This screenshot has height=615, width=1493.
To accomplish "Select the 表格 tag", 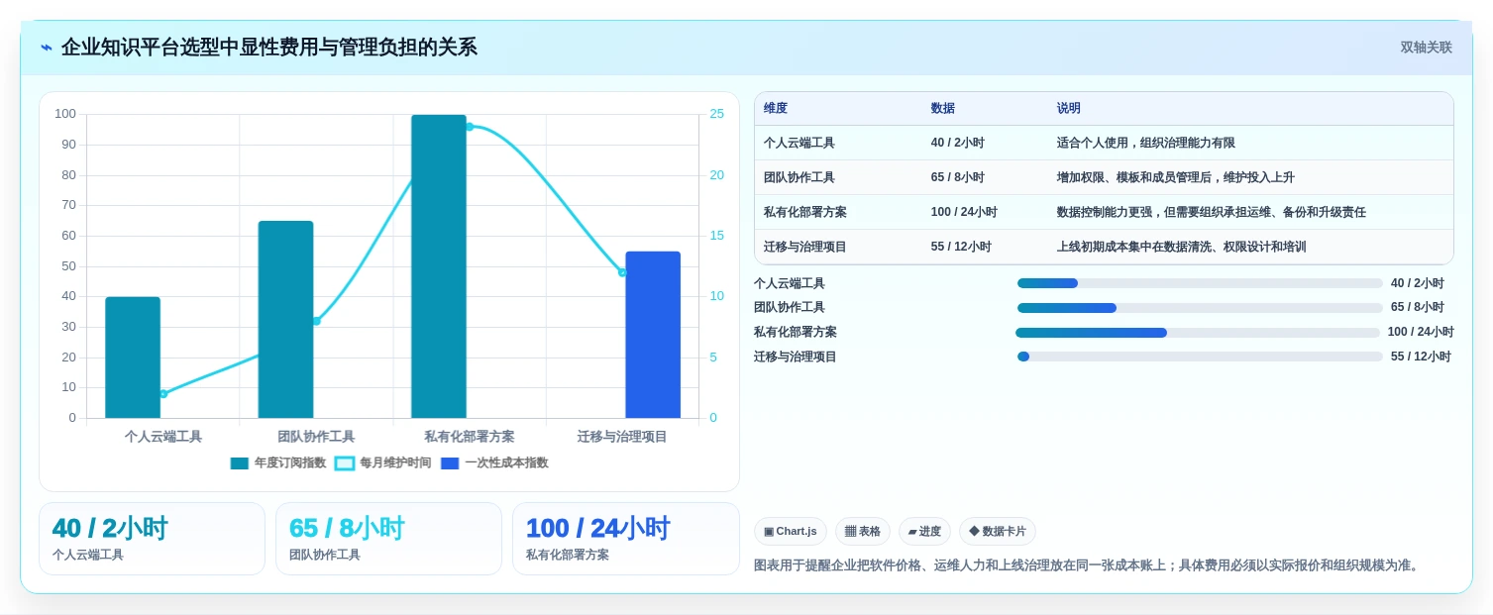I will 863,532.
